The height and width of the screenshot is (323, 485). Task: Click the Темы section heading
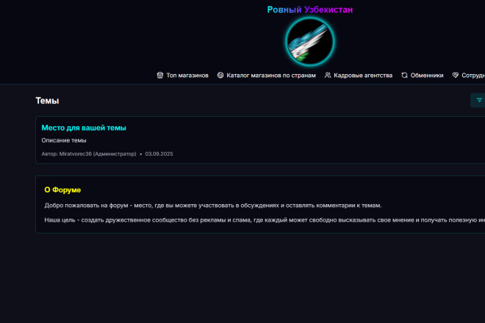47,101
